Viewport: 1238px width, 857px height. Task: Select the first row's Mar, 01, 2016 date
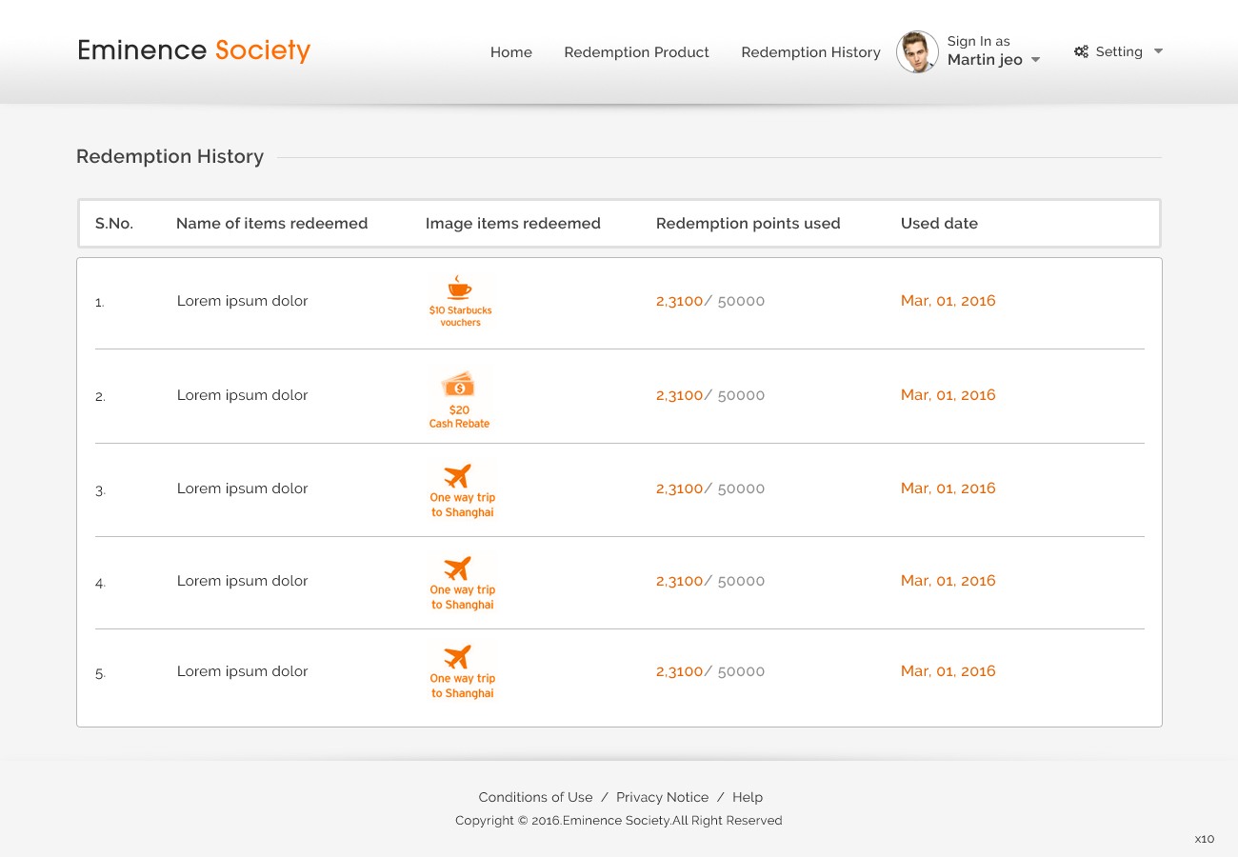pos(948,301)
